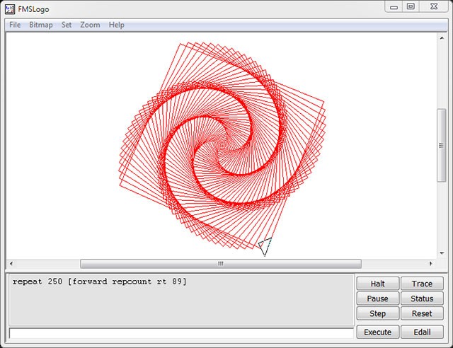Focus the command input box
The height and width of the screenshot is (348, 453).
[x=180, y=332]
